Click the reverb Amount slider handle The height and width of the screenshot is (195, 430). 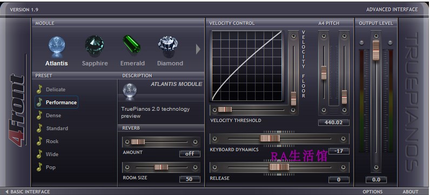coord(138,142)
